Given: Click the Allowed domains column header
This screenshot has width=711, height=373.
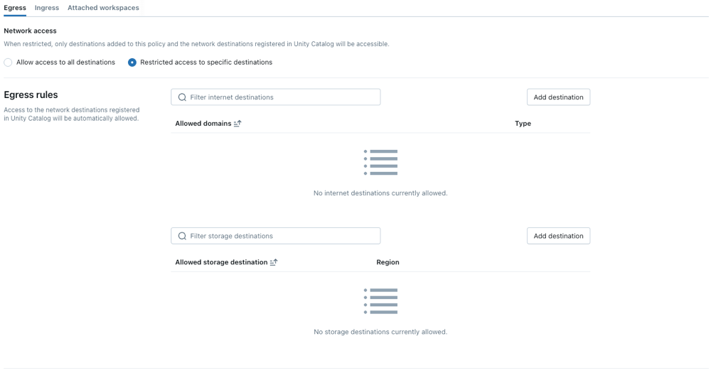Looking at the screenshot, I should tap(203, 124).
